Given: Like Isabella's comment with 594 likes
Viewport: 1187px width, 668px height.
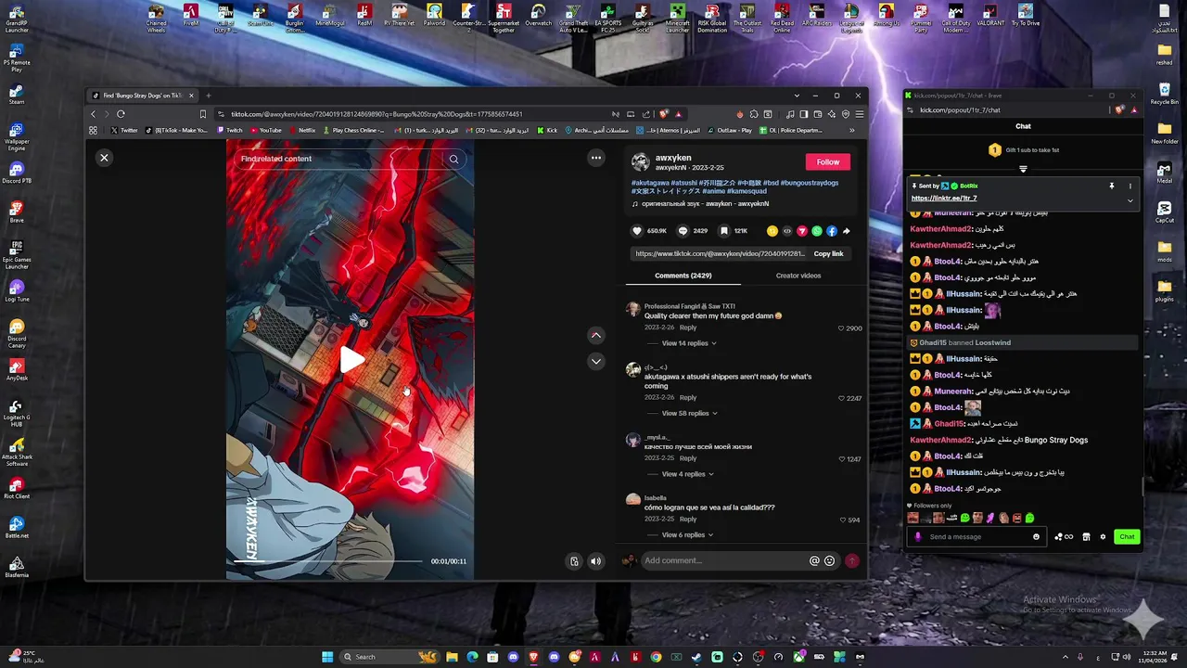Looking at the screenshot, I should click(x=841, y=520).
